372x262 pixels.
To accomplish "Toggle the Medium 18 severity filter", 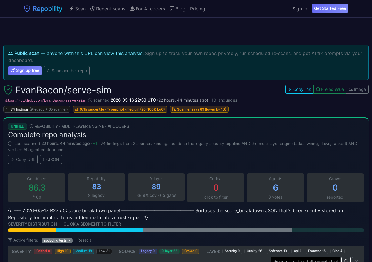I will (83, 251).
